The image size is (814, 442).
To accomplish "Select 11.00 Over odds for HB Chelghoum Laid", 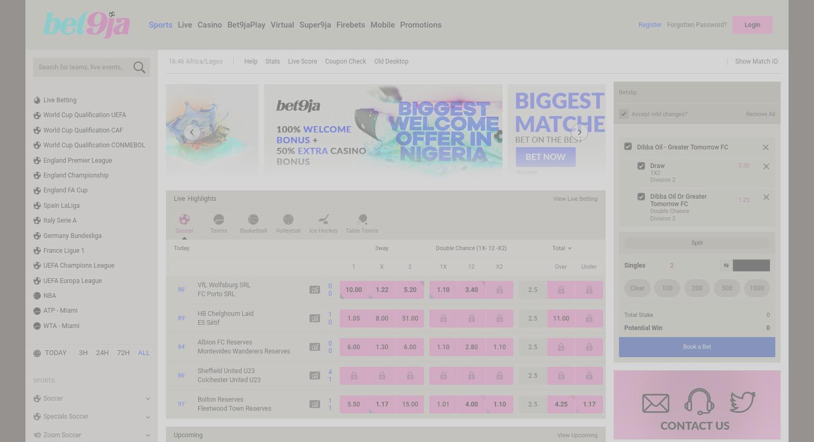I will point(561,319).
